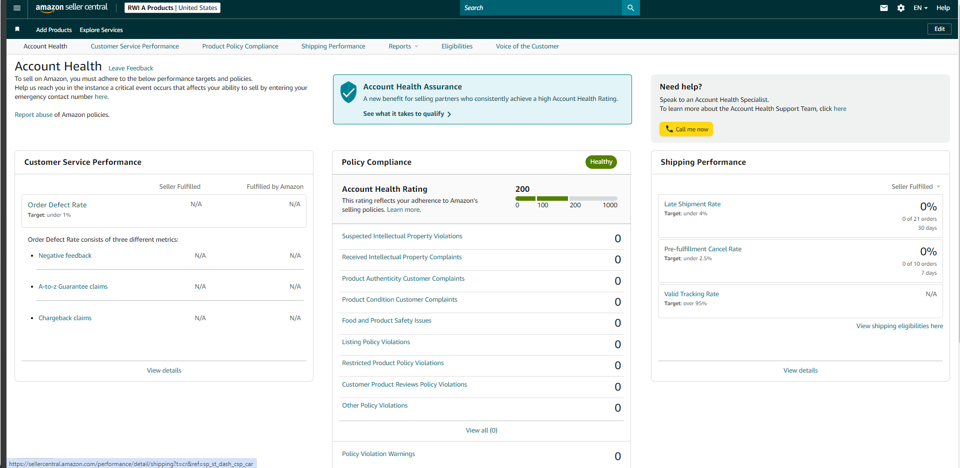
Task: Open the settings gear icon
Action: point(901,8)
